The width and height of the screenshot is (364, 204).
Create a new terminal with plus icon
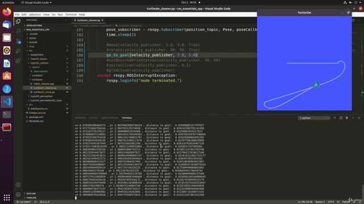click(334, 118)
